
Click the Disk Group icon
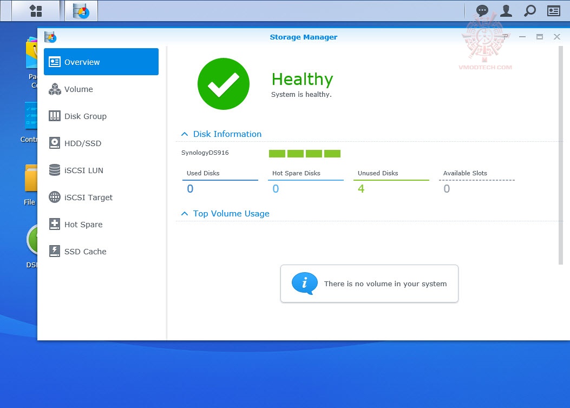pyautogui.click(x=55, y=116)
